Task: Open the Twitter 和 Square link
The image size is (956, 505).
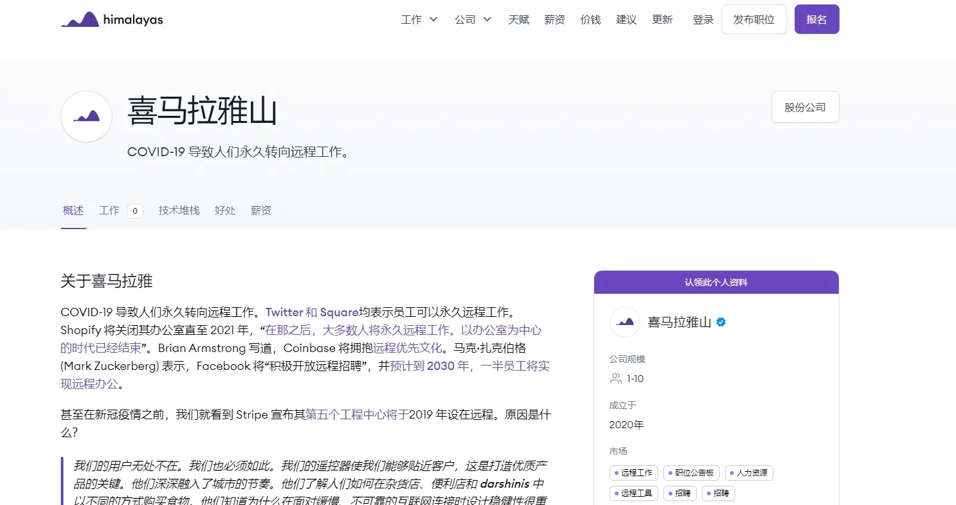Action: 312,312
